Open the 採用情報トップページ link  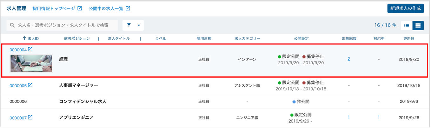[54, 9]
